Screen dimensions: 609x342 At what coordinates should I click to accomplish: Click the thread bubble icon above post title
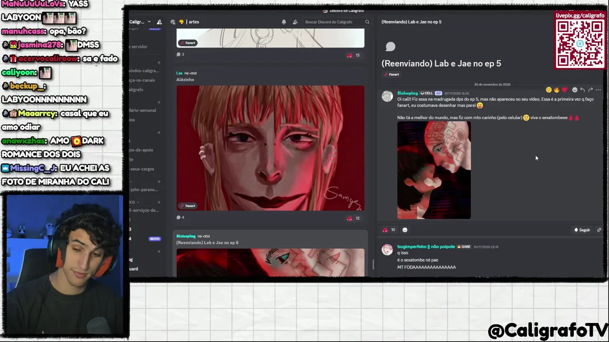tap(390, 47)
